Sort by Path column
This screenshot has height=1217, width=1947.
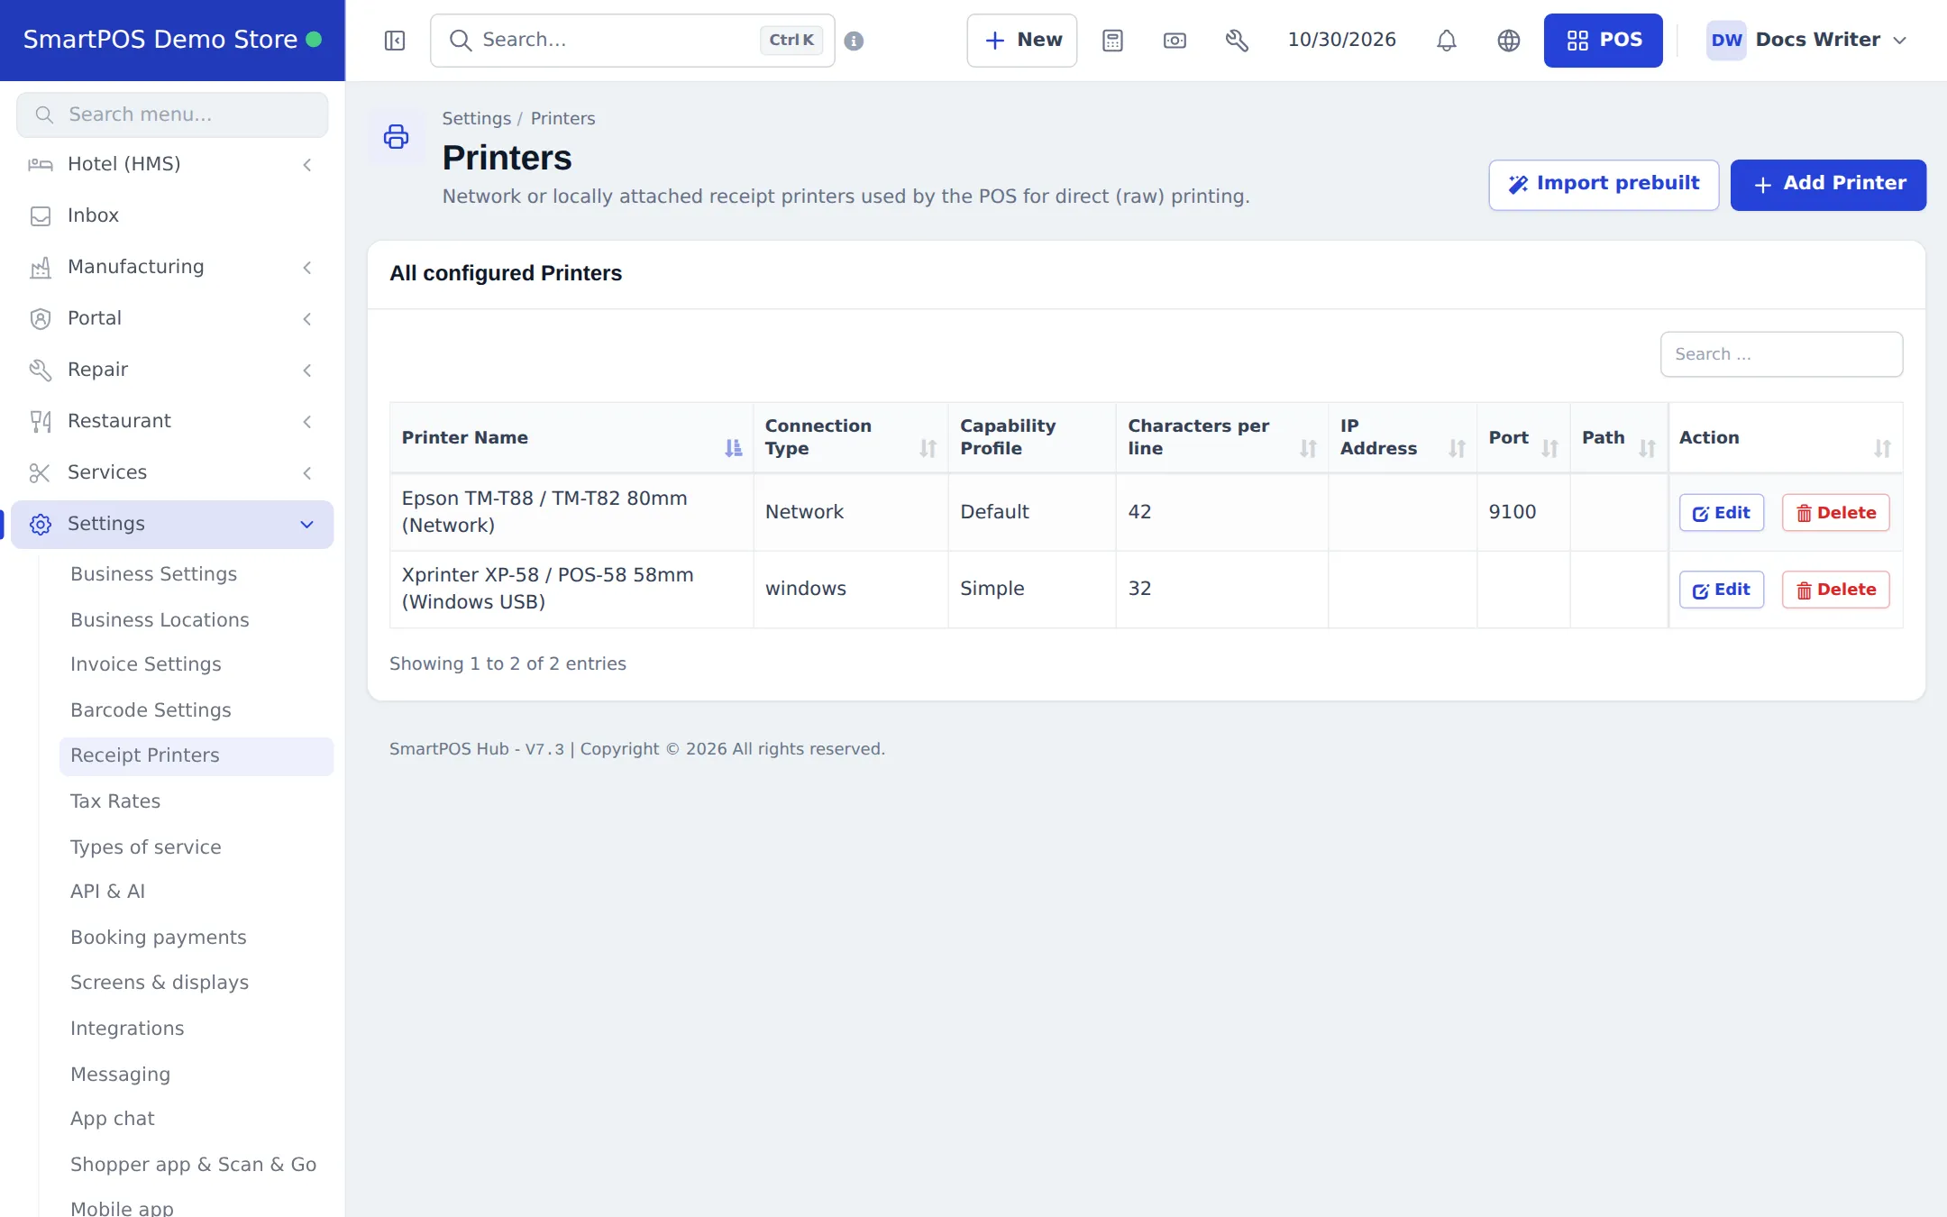coord(1619,437)
